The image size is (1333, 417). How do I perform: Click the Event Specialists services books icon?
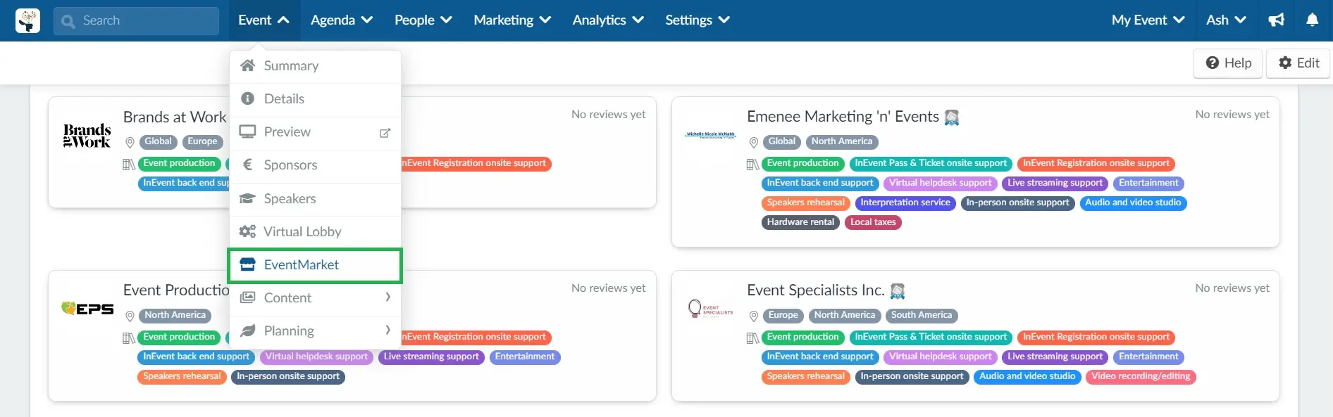pos(752,338)
